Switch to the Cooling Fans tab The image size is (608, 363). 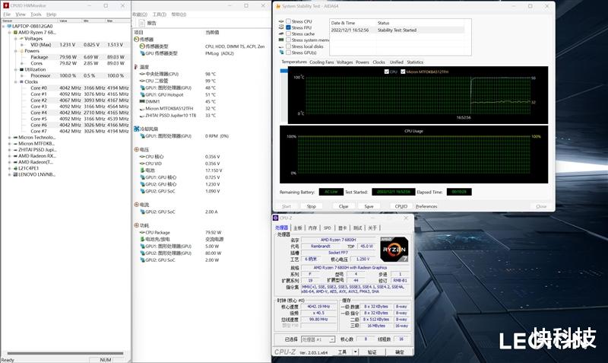pos(321,62)
